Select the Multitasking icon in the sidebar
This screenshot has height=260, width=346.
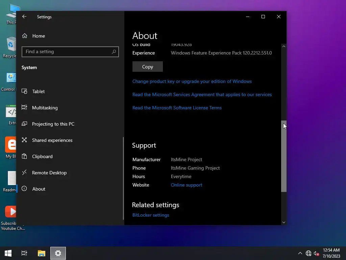tap(24, 107)
